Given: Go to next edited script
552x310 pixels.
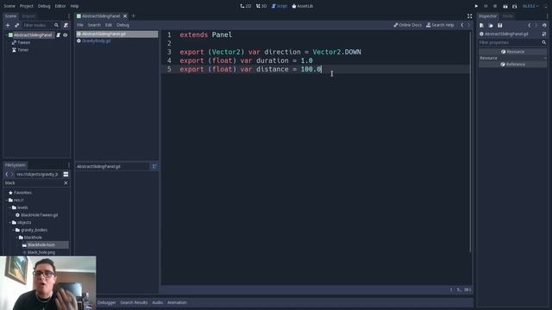Looking at the screenshot, I should 468,25.
